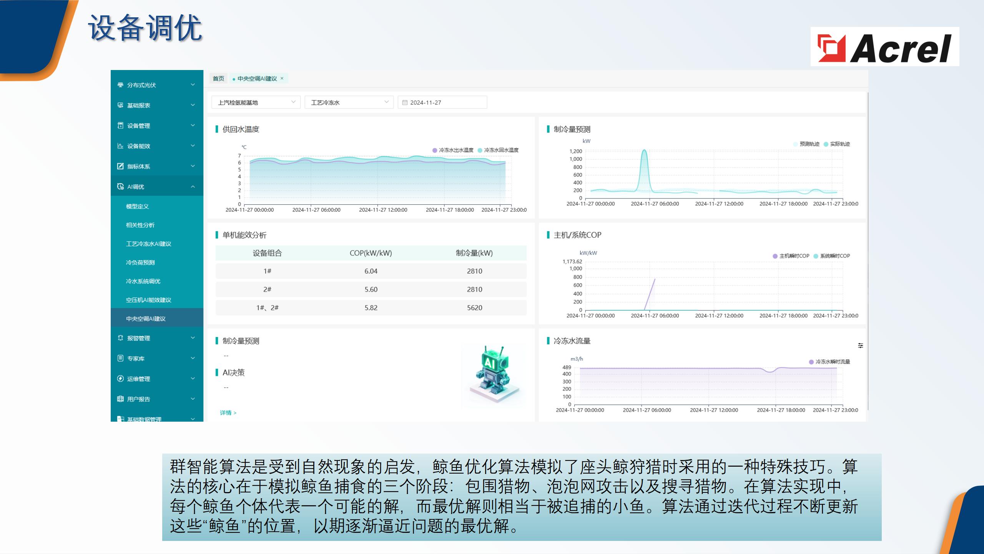Image resolution: width=984 pixels, height=554 pixels.
Task: Click the 设备管理 sidebar icon
Action: (x=120, y=125)
